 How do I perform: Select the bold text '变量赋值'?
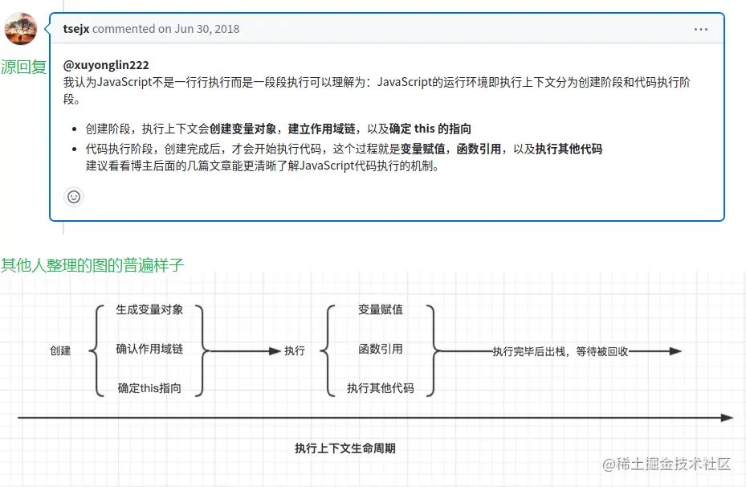pyautogui.click(x=422, y=149)
